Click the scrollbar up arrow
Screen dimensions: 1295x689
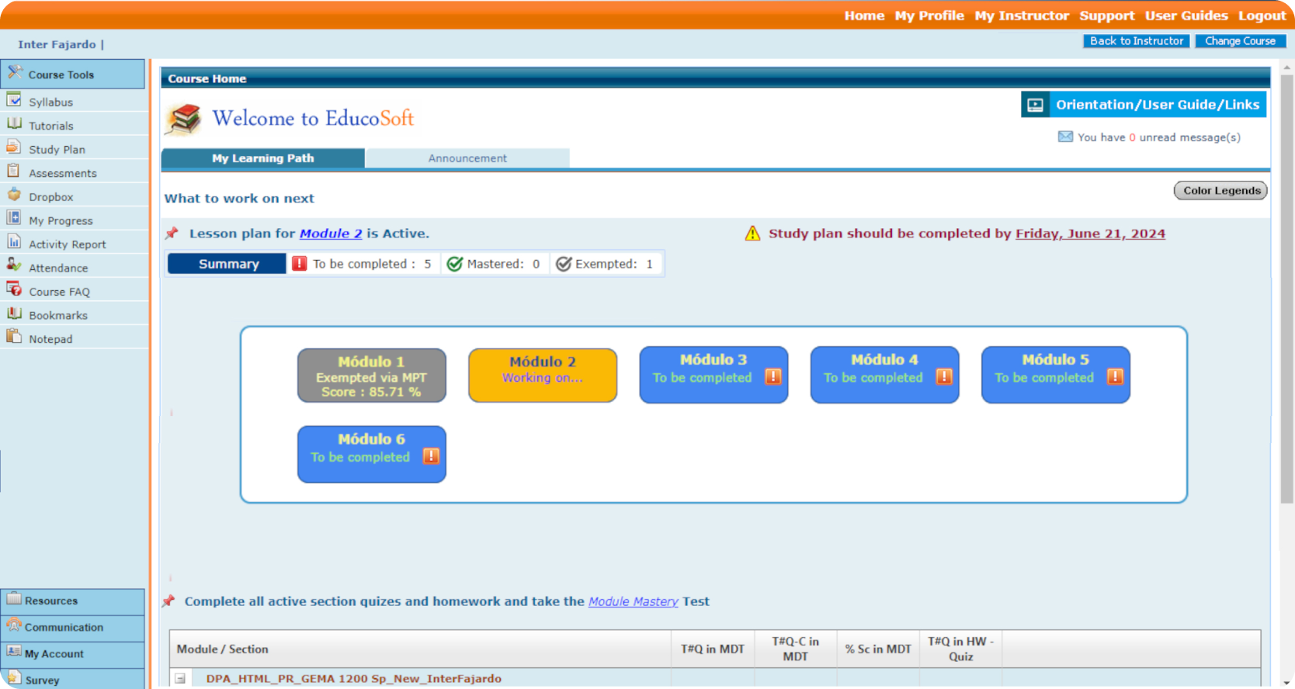click(1286, 68)
